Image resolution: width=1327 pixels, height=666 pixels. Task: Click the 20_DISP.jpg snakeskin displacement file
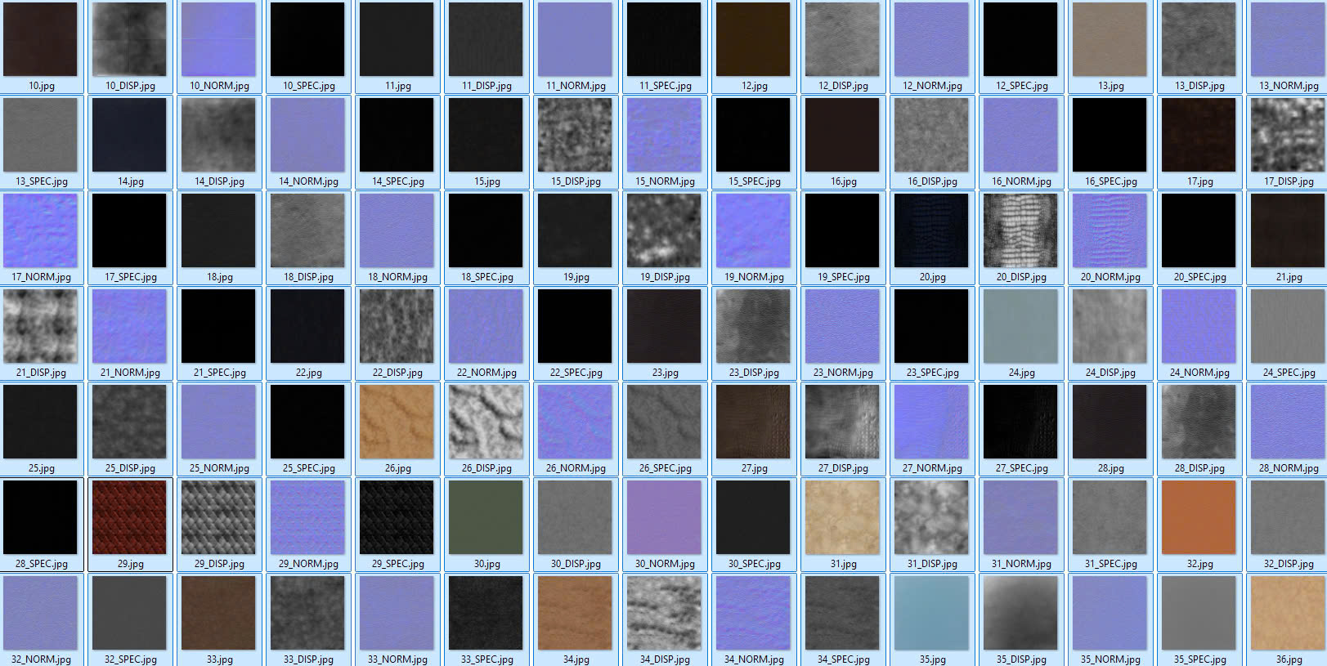point(1020,230)
